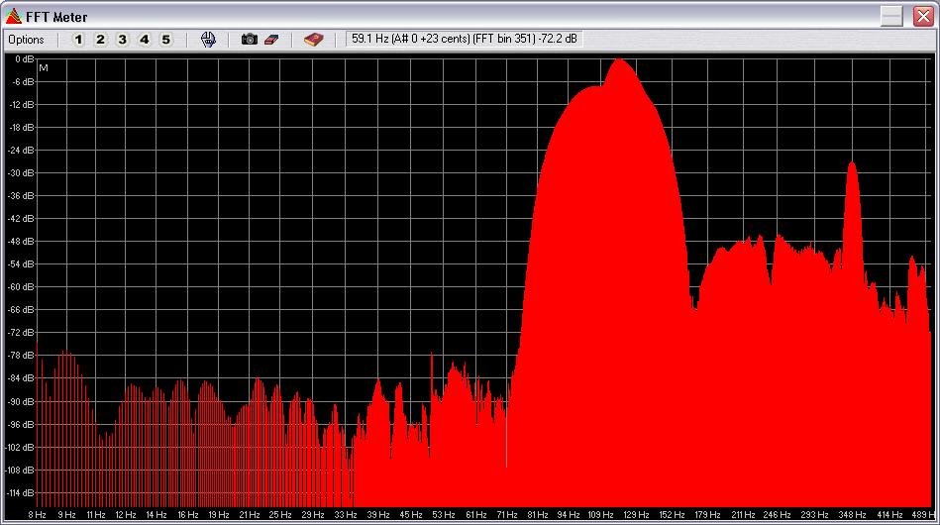
Task: Click the narrow spike peak near 348 Hz
Action: point(851,166)
